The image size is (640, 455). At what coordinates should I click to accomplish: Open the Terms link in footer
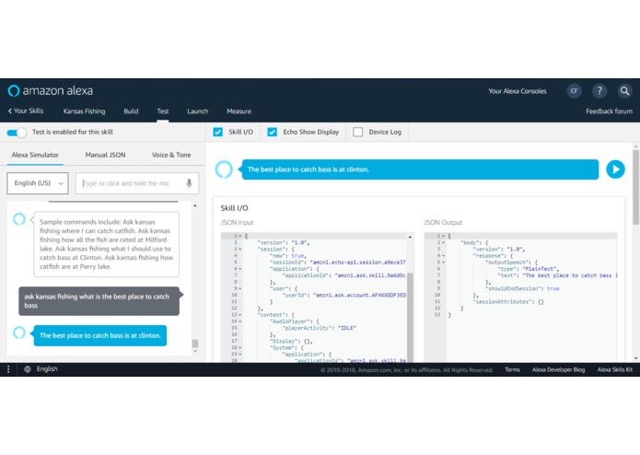[512, 369]
